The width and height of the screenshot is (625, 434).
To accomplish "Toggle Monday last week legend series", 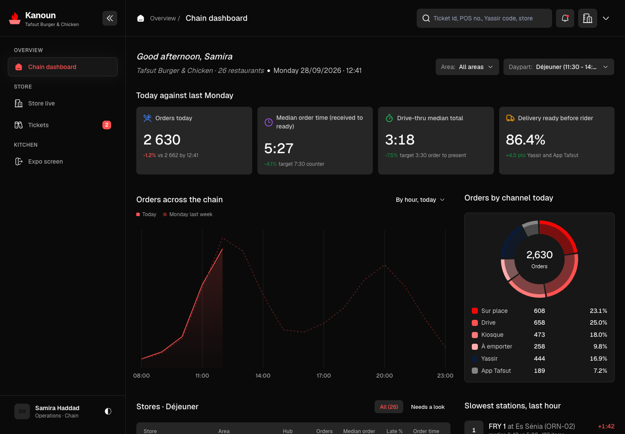I will pos(188,214).
